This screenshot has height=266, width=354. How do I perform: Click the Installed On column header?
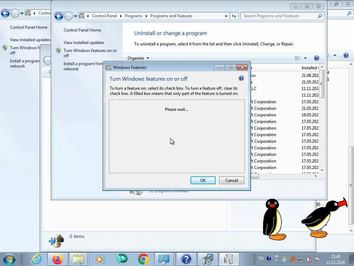point(310,68)
